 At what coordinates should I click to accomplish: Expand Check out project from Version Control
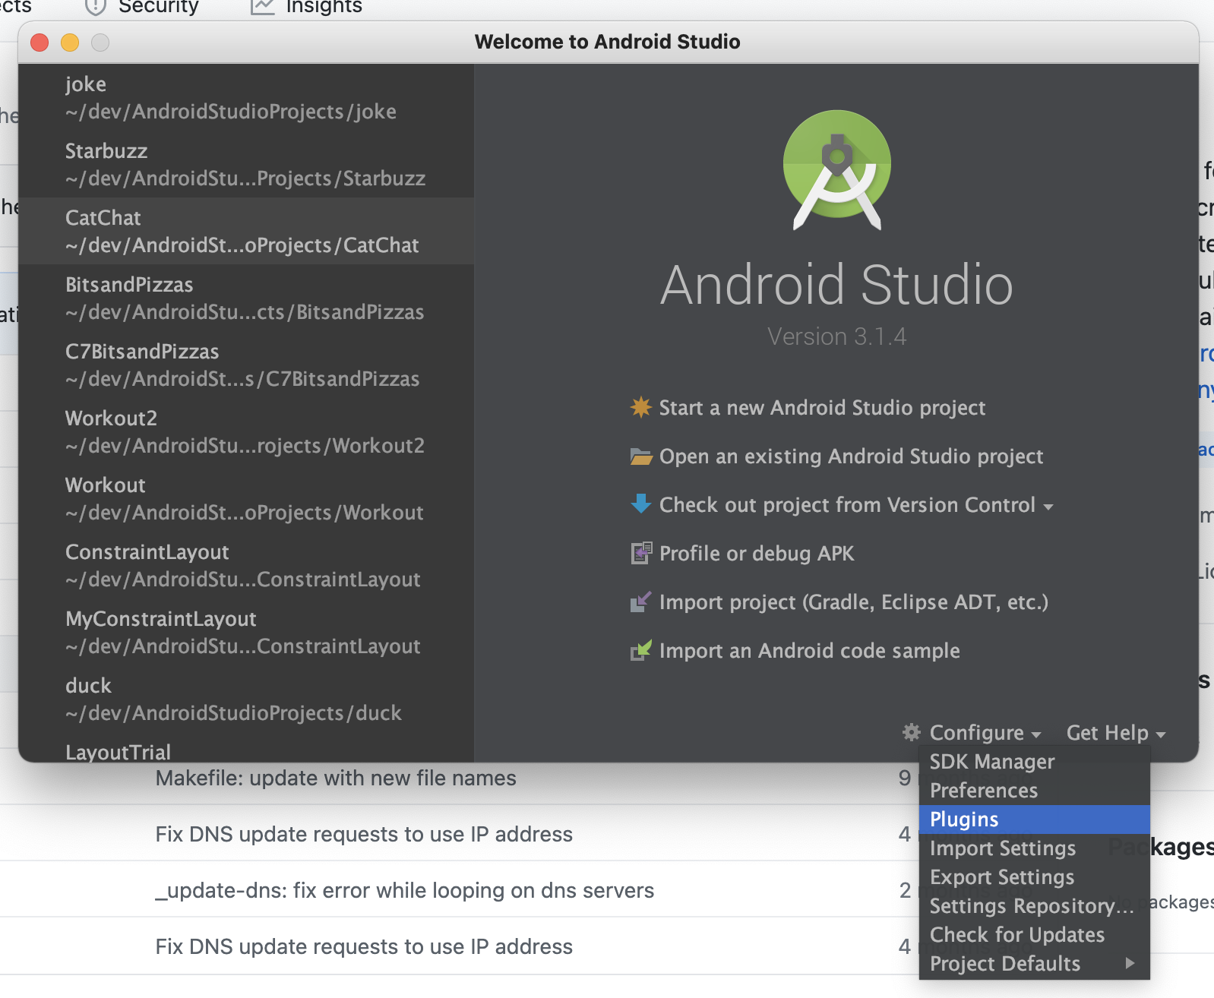(x=856, y=505)
